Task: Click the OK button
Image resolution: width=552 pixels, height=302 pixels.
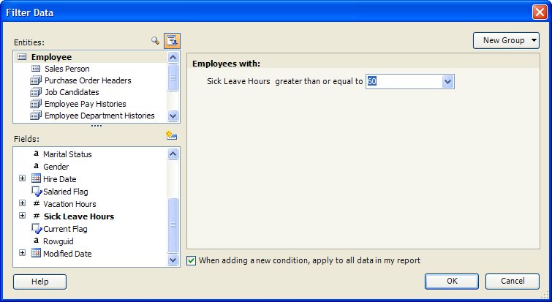Action: point(452,282)
